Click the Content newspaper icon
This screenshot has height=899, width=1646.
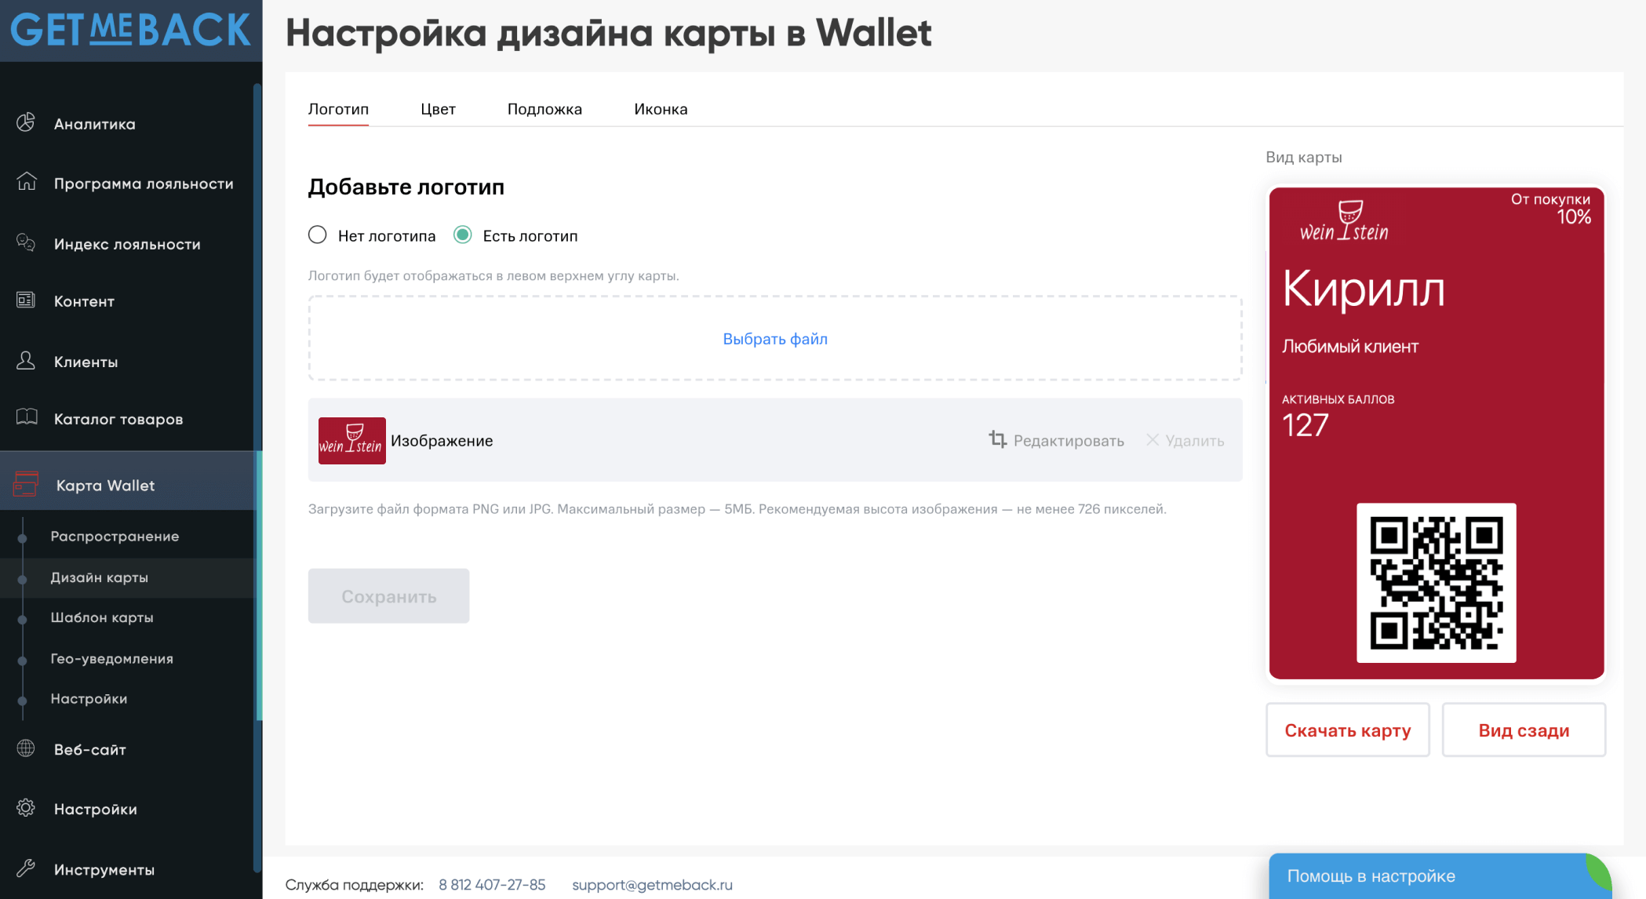click(26, 300)
